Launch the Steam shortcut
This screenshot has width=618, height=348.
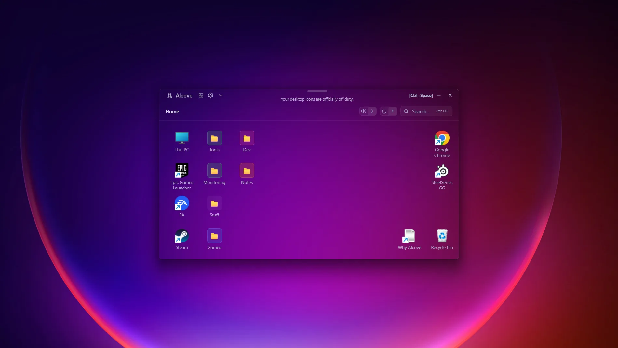tap(182, 239)
